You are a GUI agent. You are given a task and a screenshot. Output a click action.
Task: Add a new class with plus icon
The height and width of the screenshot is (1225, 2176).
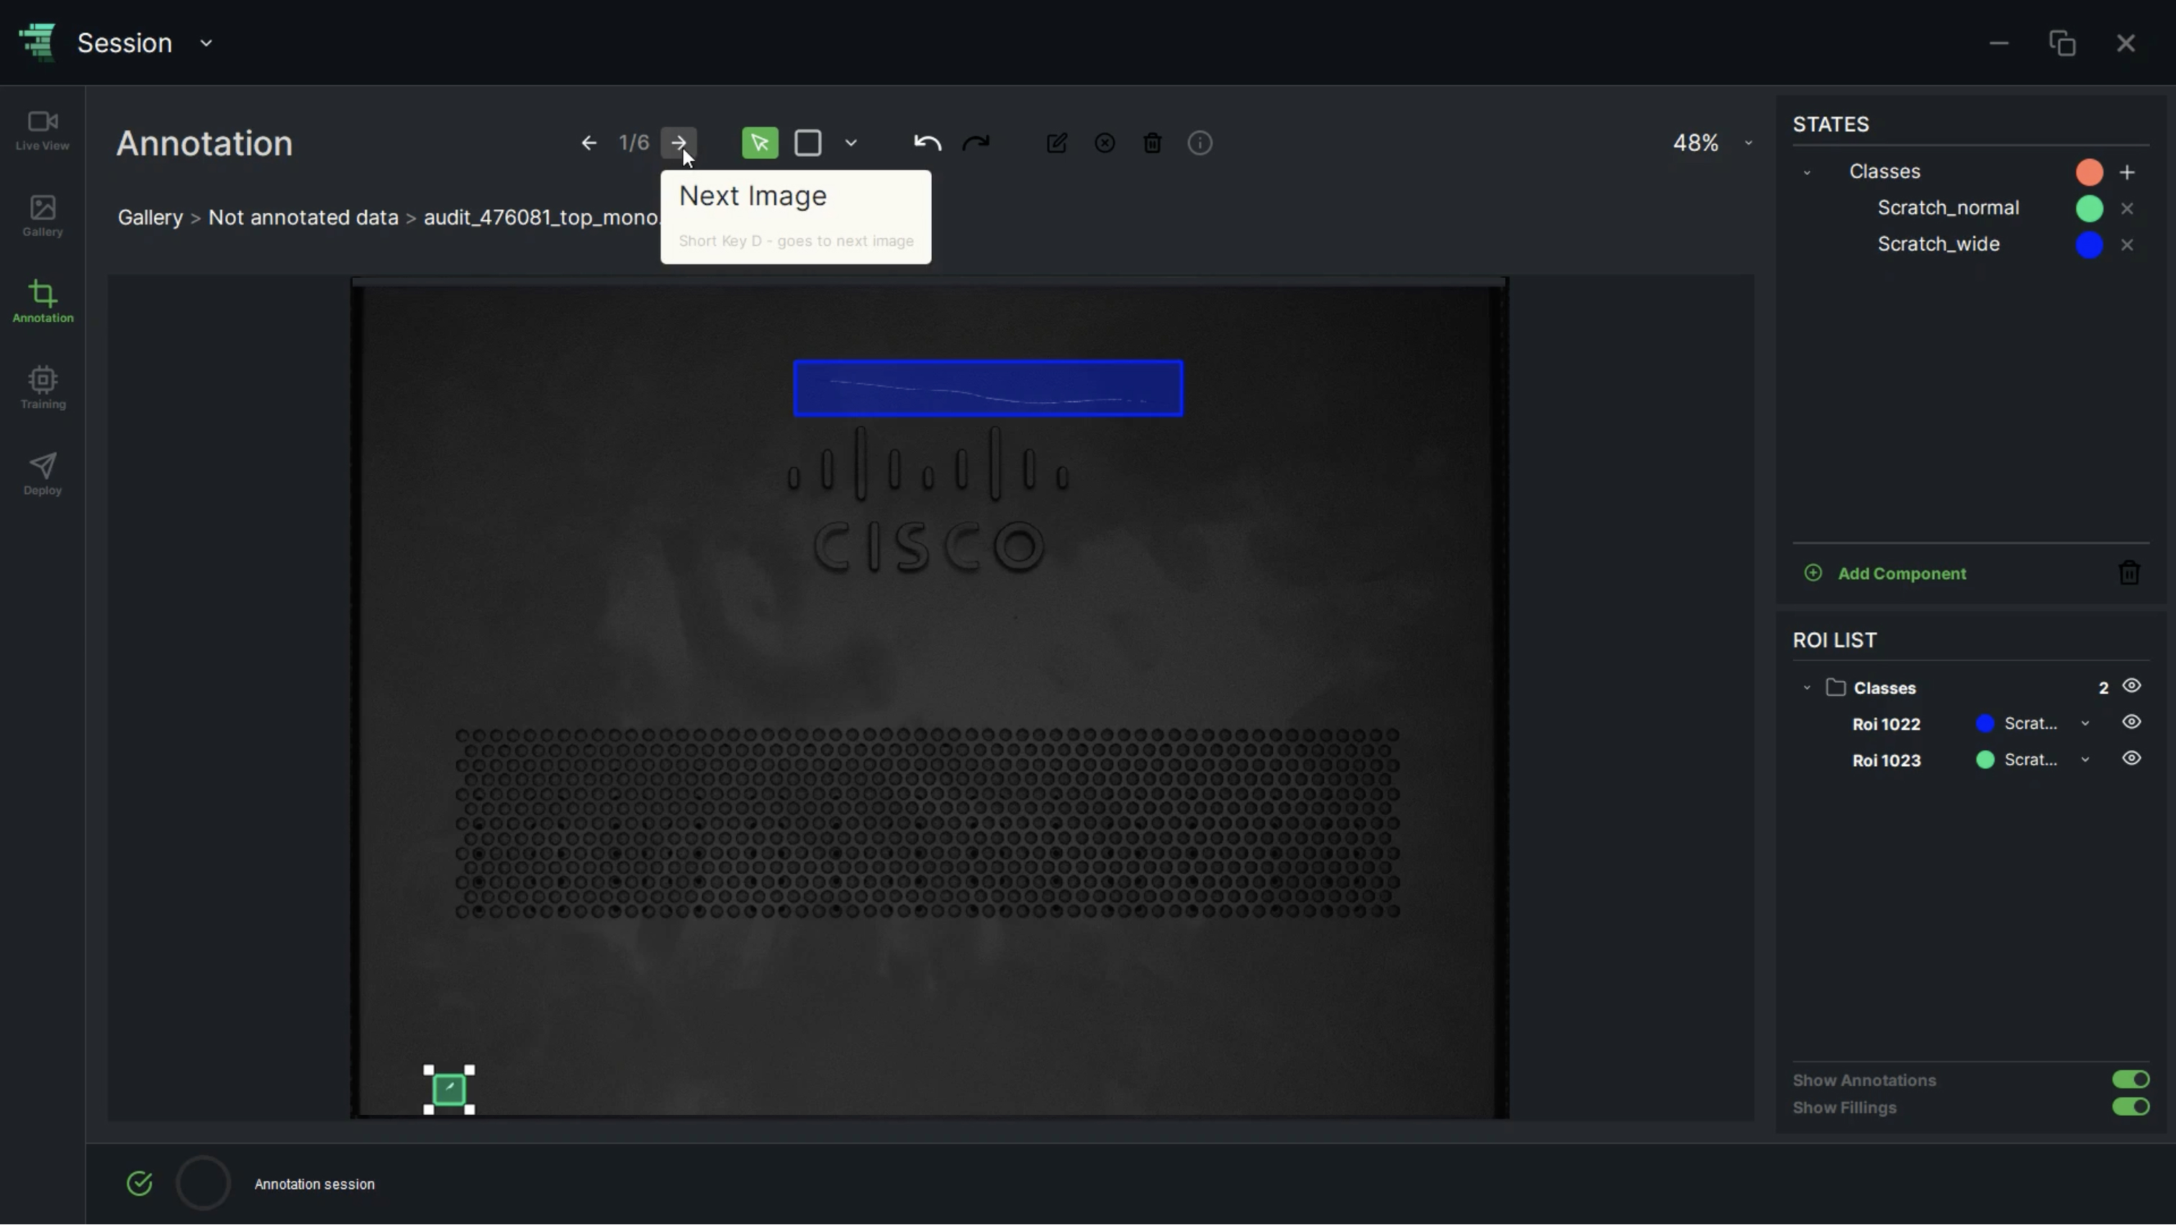(2127, 172)
